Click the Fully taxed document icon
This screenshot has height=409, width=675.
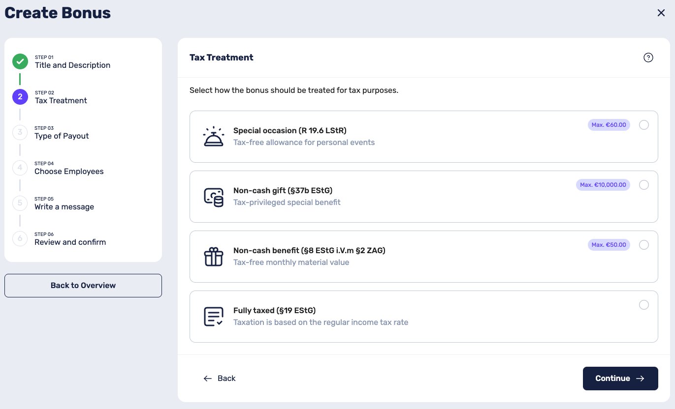(x=214, y=317)
